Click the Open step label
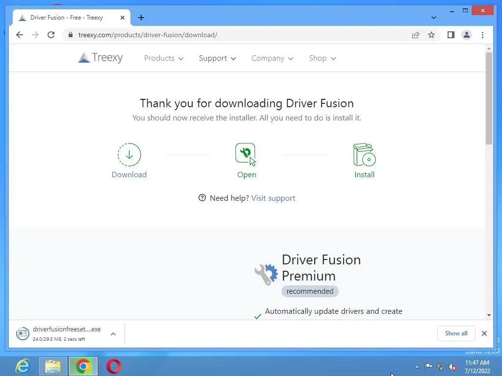502x376 pixels. [x=247, y=175]
